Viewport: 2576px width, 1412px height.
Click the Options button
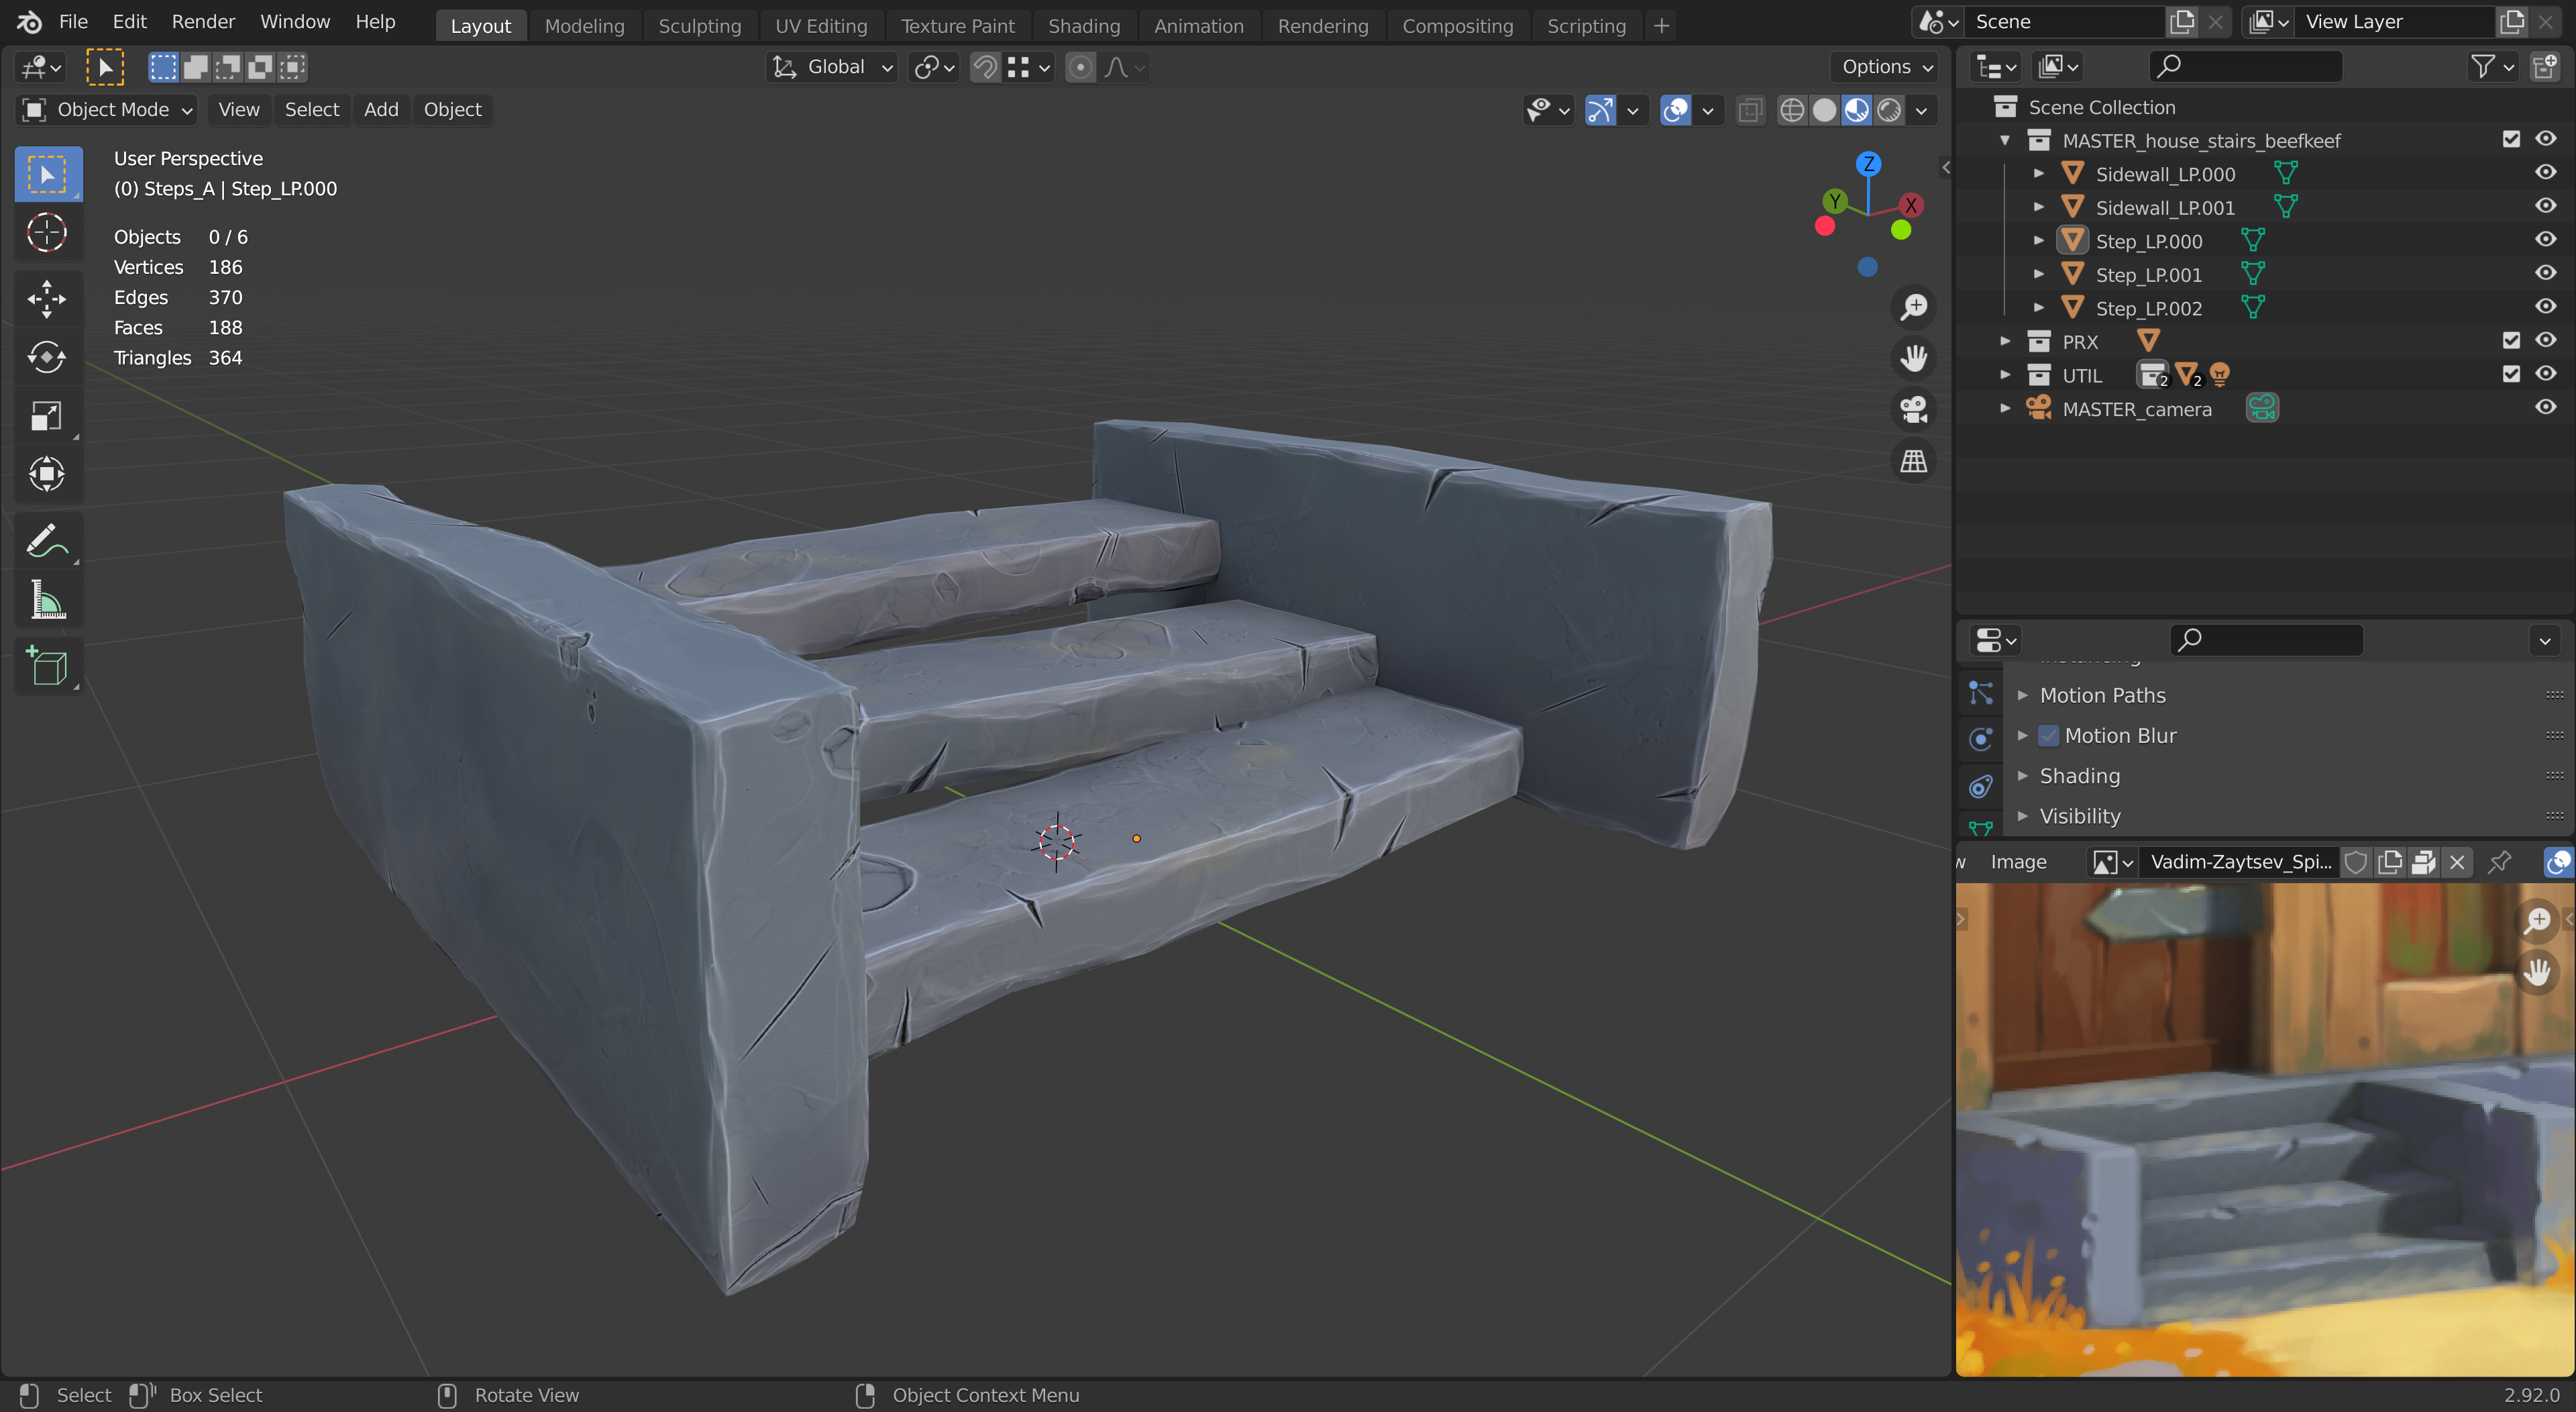point(1885,67)
